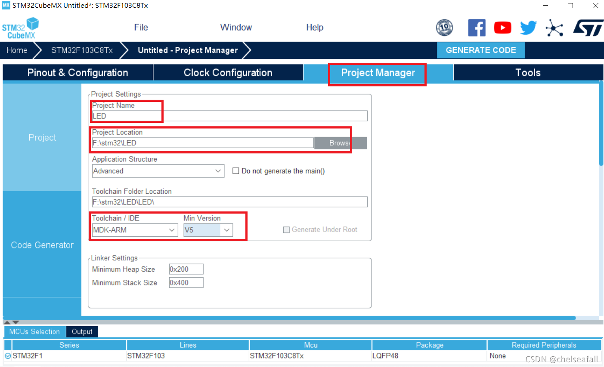Viewport: 604px width, 367px height.
Task: Open the 10 years anniversary badge icon
Action: pos(444,28)
